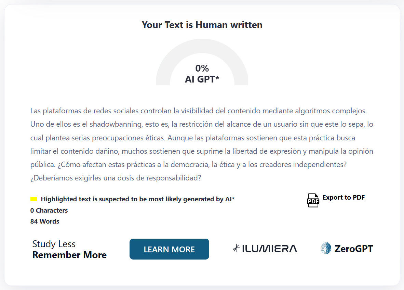Click the "Highlighted text is suspected" legend label

[x=137, y=199]
